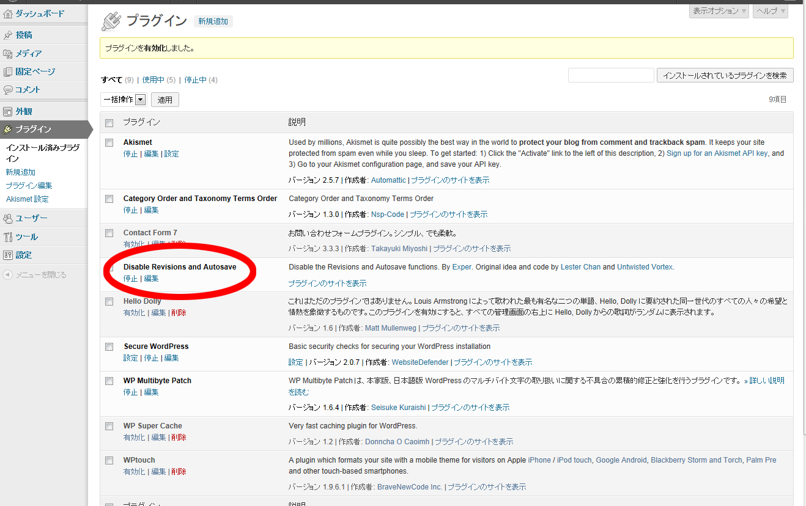Screen dimensions: 806x506
Task: Expand the ヘルプ panel
Action: click(771, 11)
